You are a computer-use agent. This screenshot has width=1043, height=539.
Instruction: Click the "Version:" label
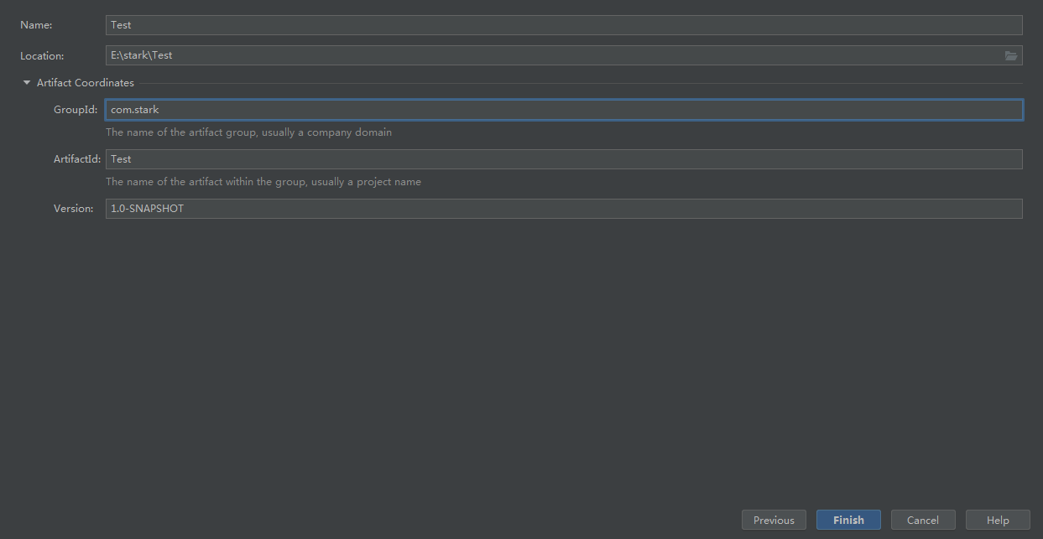[x=74, y=209]
